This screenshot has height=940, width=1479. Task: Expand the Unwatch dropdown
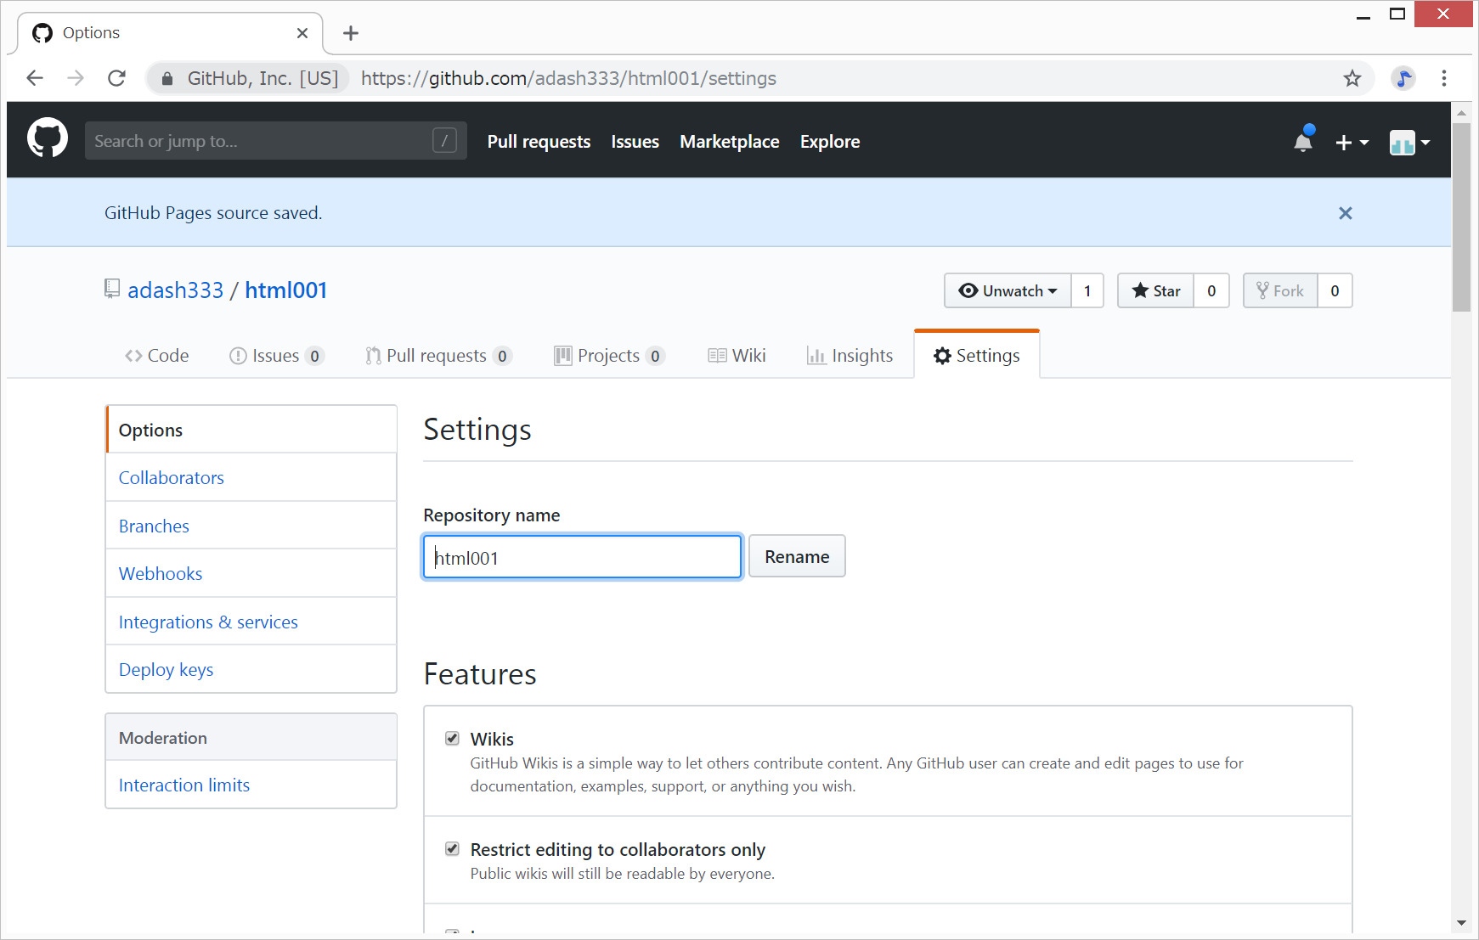point(1008,290)
